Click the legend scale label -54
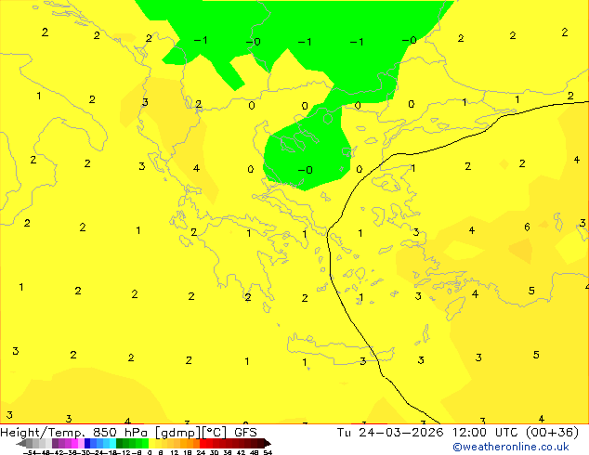Viewport: 589px width, 455px height. click(x=30, y=452)
